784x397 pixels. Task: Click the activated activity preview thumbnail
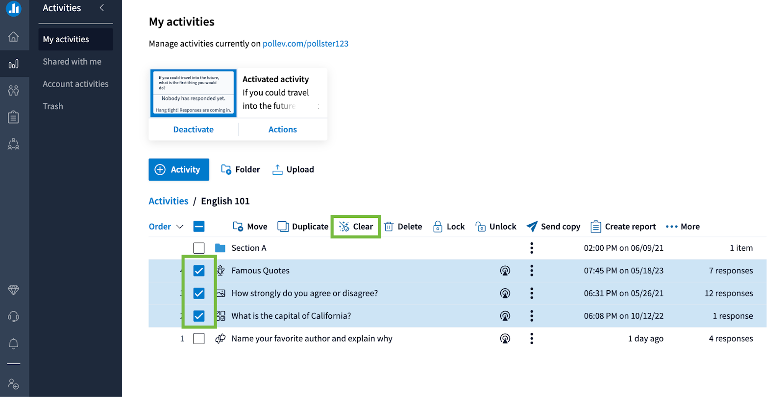194,93
